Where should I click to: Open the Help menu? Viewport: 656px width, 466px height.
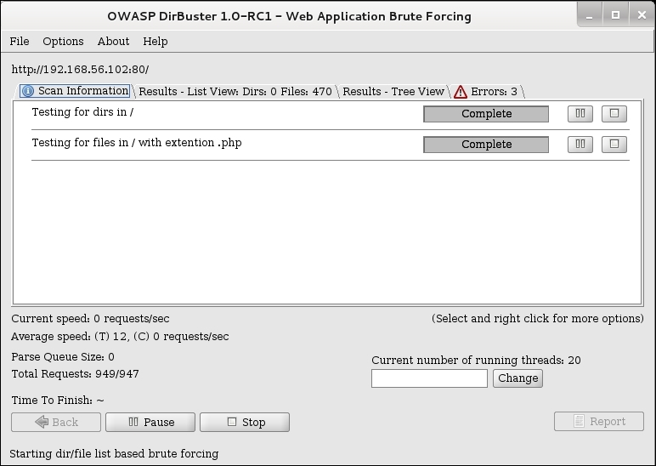pos(156,41)
